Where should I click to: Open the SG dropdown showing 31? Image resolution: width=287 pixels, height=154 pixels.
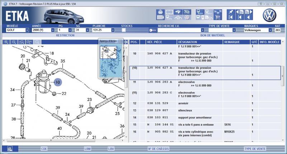tap(87, 30)
